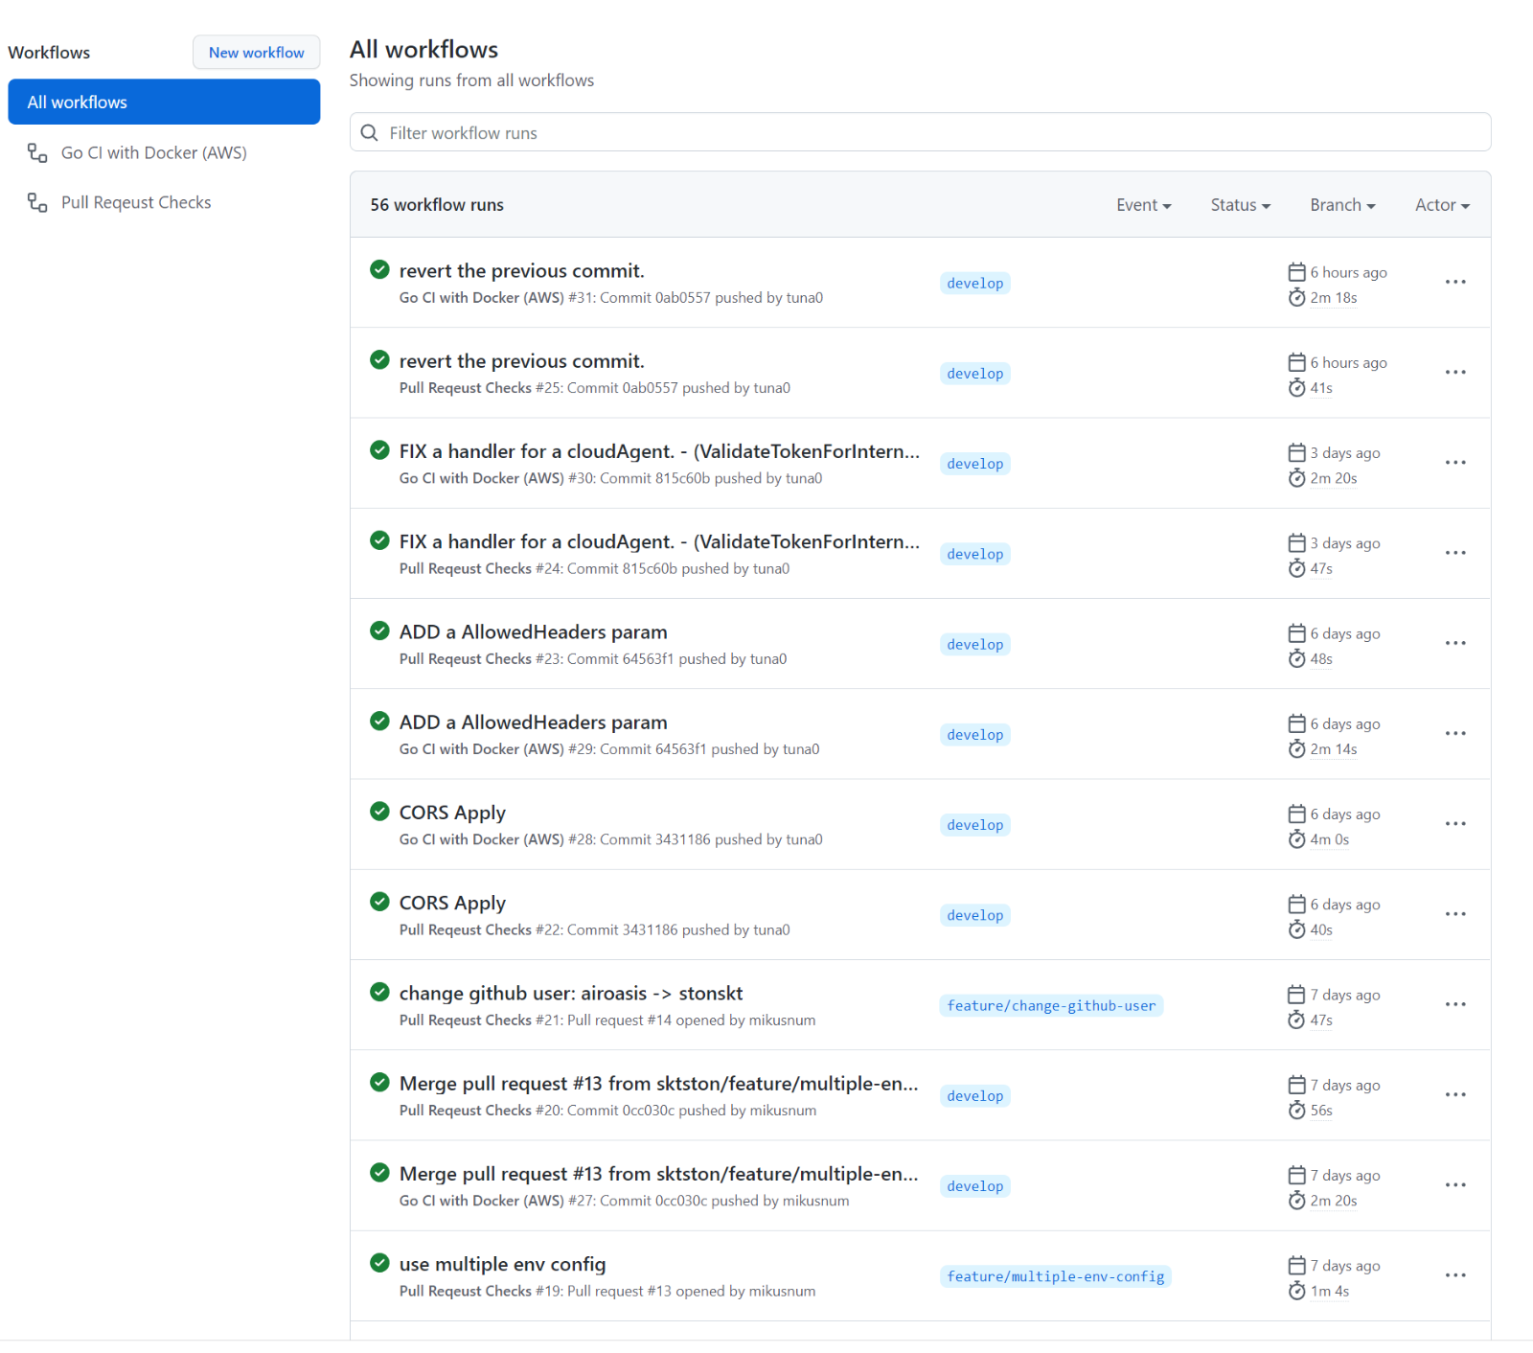Open the ADD a AllowedHeaders param run #23

pyautogui.click(x=533, y=632)
